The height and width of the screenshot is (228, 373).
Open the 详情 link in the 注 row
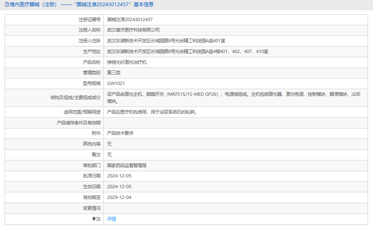pyautogui.click(x=112, y=219)
